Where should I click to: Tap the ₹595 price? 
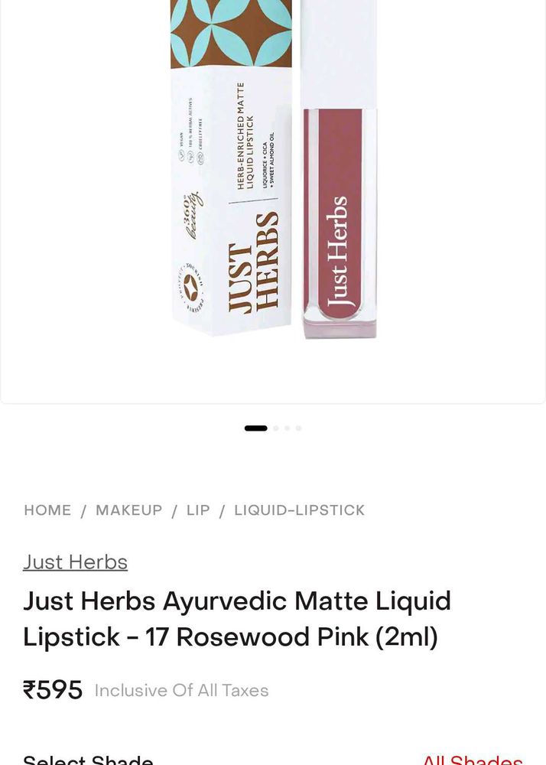pos(53,690)
